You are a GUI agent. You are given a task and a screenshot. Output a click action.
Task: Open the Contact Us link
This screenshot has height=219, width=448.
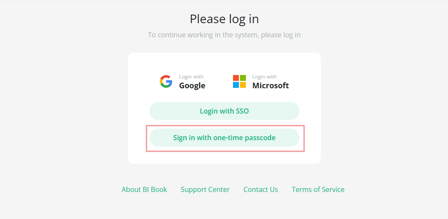click(260, 189)
